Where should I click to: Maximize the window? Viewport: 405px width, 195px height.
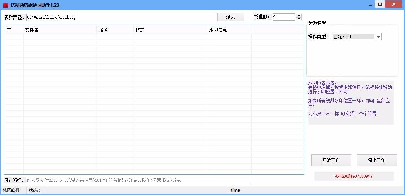point(380,4)
